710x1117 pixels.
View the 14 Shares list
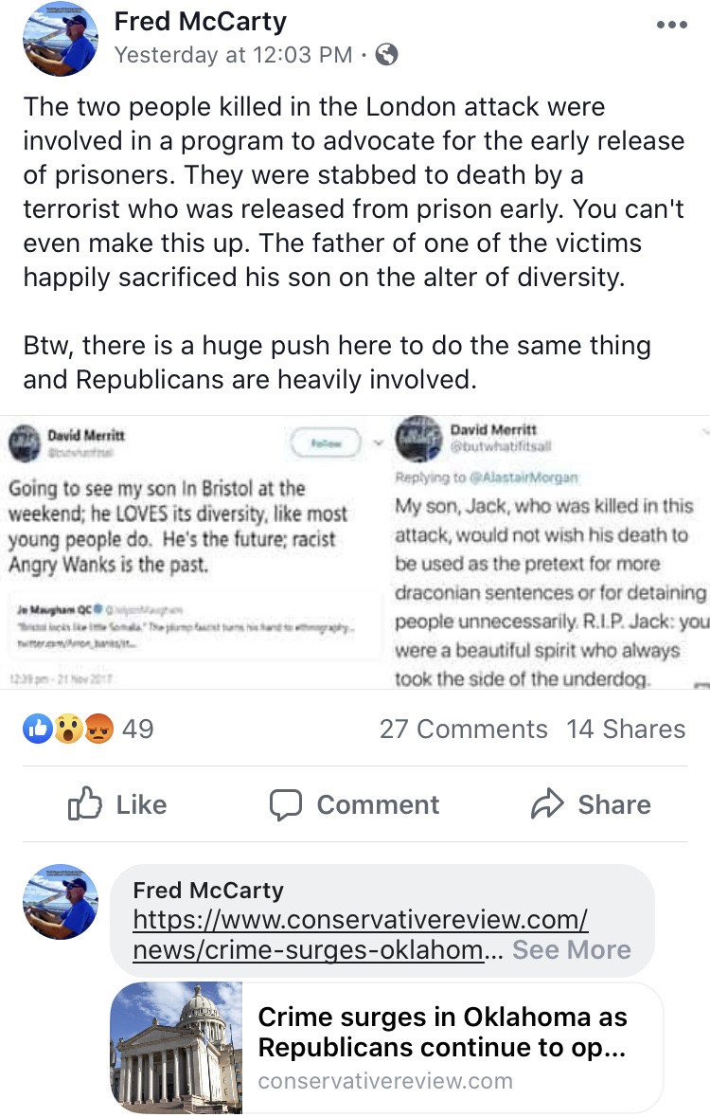(626, 729)
